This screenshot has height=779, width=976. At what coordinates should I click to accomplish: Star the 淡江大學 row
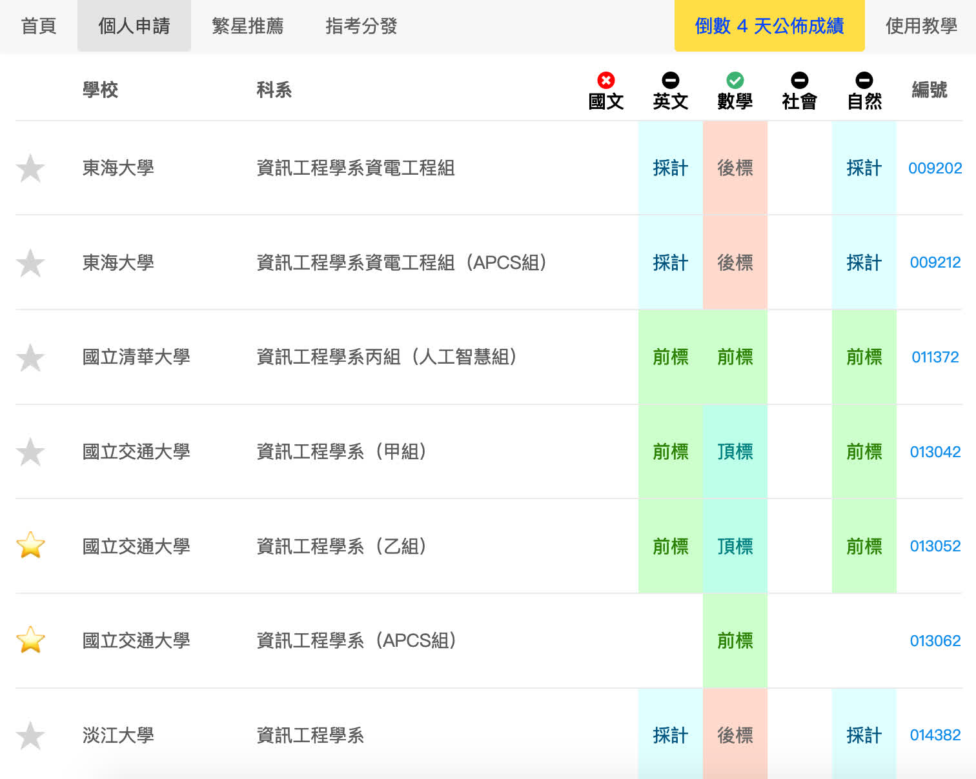click(x=30, y=735)
